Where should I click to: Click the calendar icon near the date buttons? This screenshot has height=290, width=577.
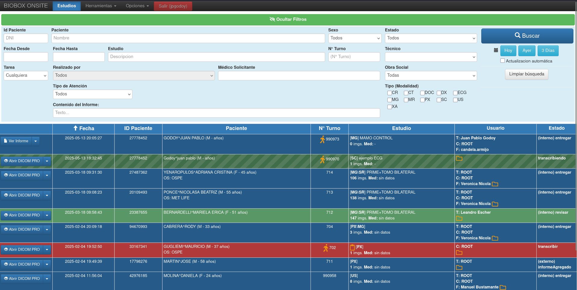[x=496, y=50]
